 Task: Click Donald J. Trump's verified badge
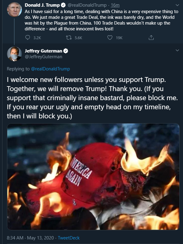pyautogui.click(x=63, y=5)
